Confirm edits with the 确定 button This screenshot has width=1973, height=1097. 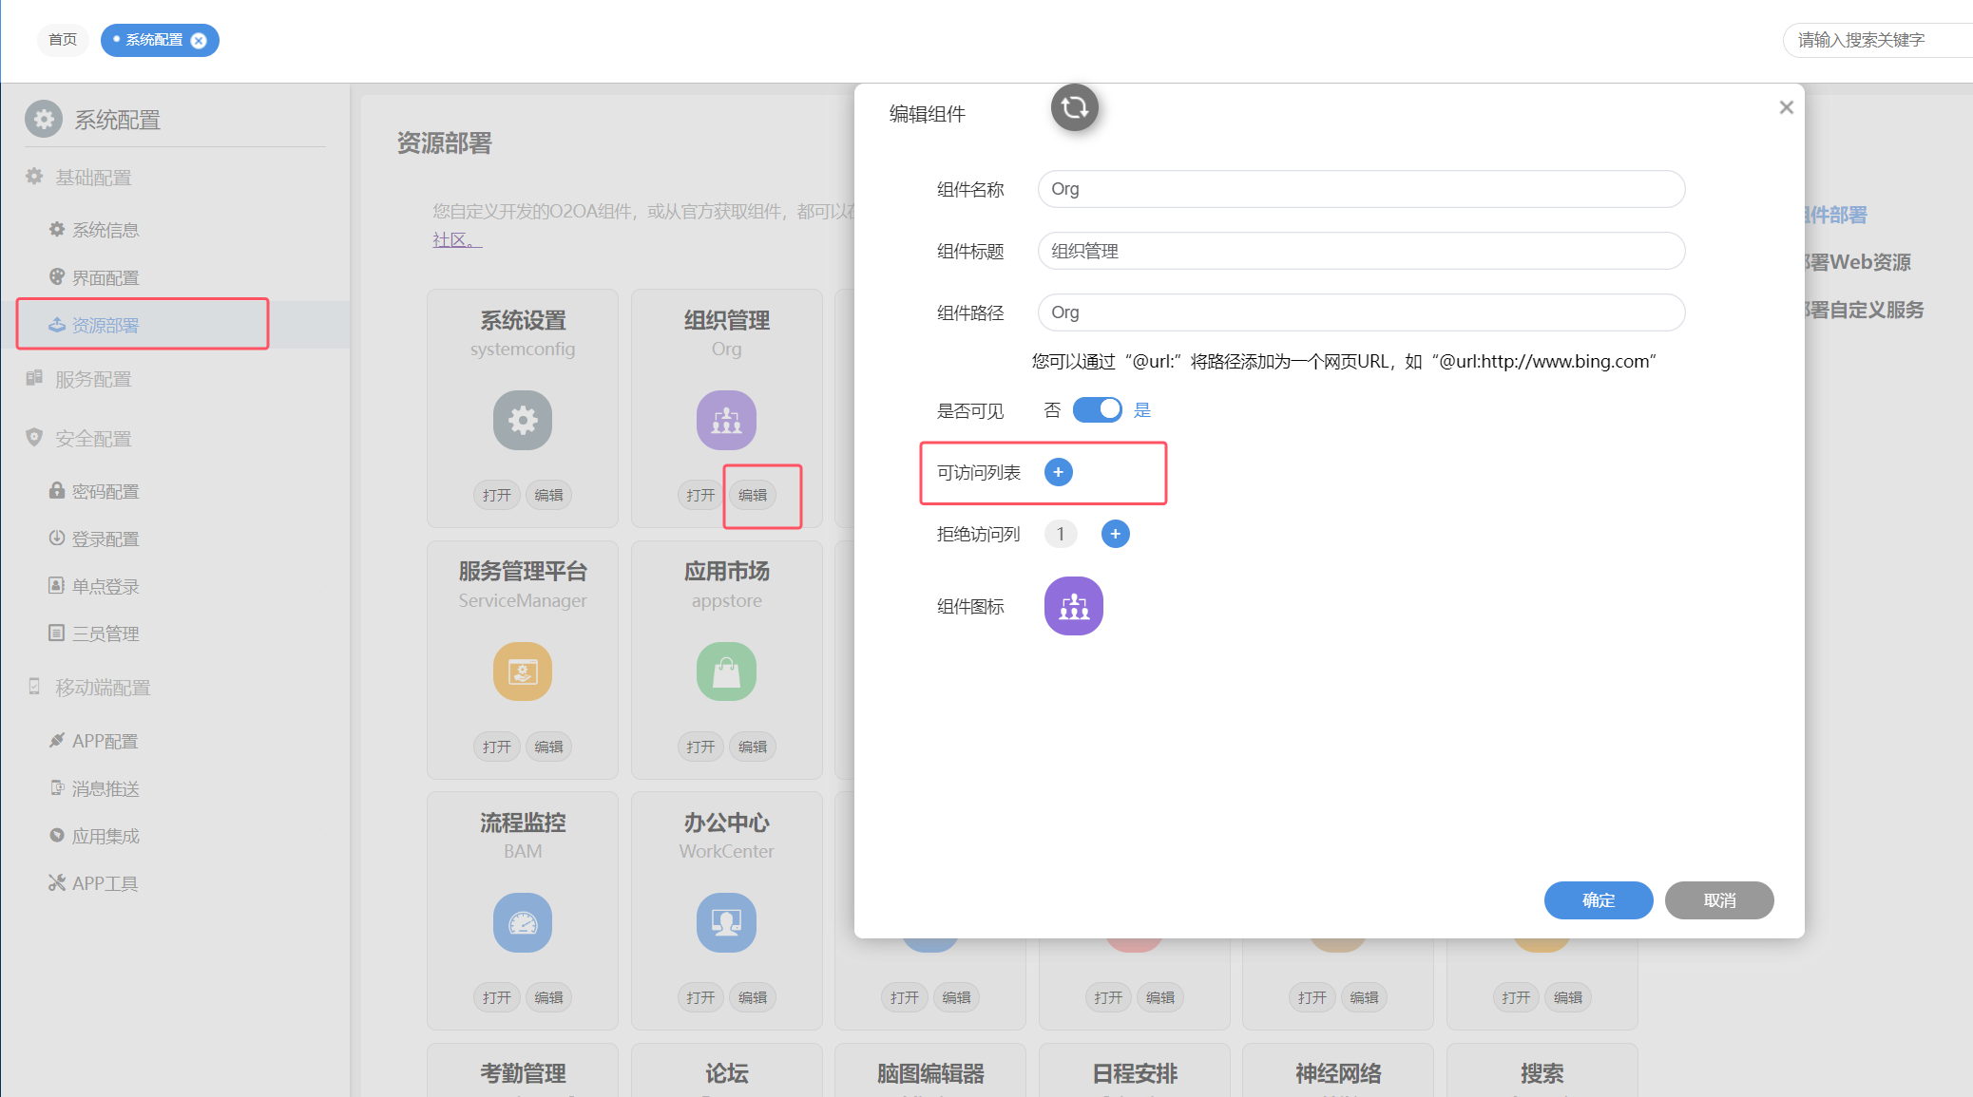tap(1598, 900)
